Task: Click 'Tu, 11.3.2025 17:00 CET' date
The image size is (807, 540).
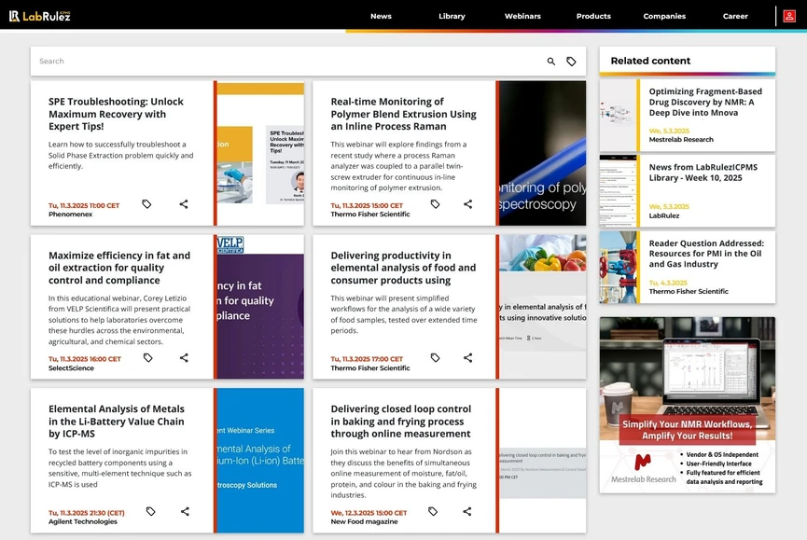Action: coord(367,359)
